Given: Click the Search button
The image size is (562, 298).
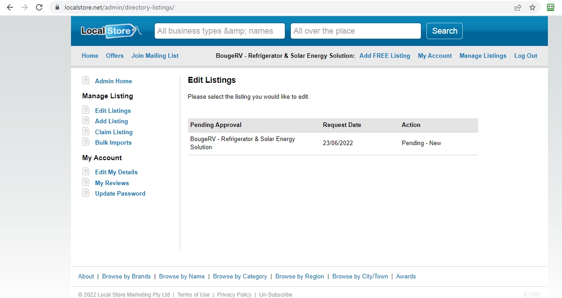Looking at the screenshot, I should 444,31.
